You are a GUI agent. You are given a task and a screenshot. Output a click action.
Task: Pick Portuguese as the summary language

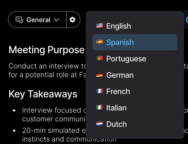[135, 59]
